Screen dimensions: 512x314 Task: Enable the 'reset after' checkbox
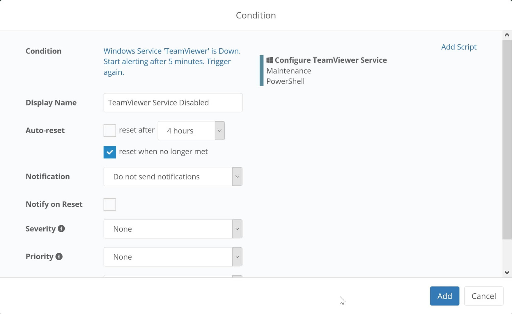[109, 131]
